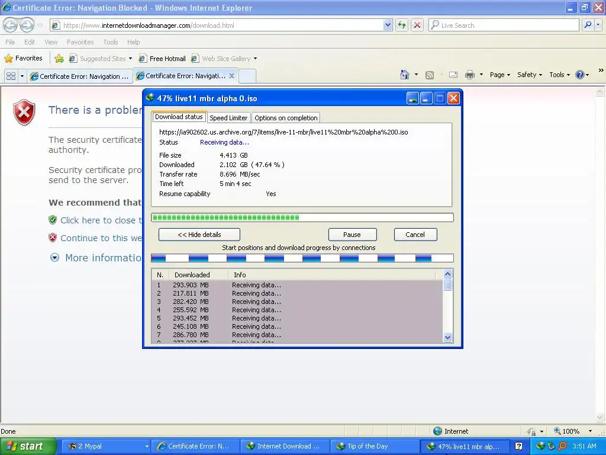Click the zoom magnifier icon in status bar
Screen dimensions: 606x455
pos(557,431)
